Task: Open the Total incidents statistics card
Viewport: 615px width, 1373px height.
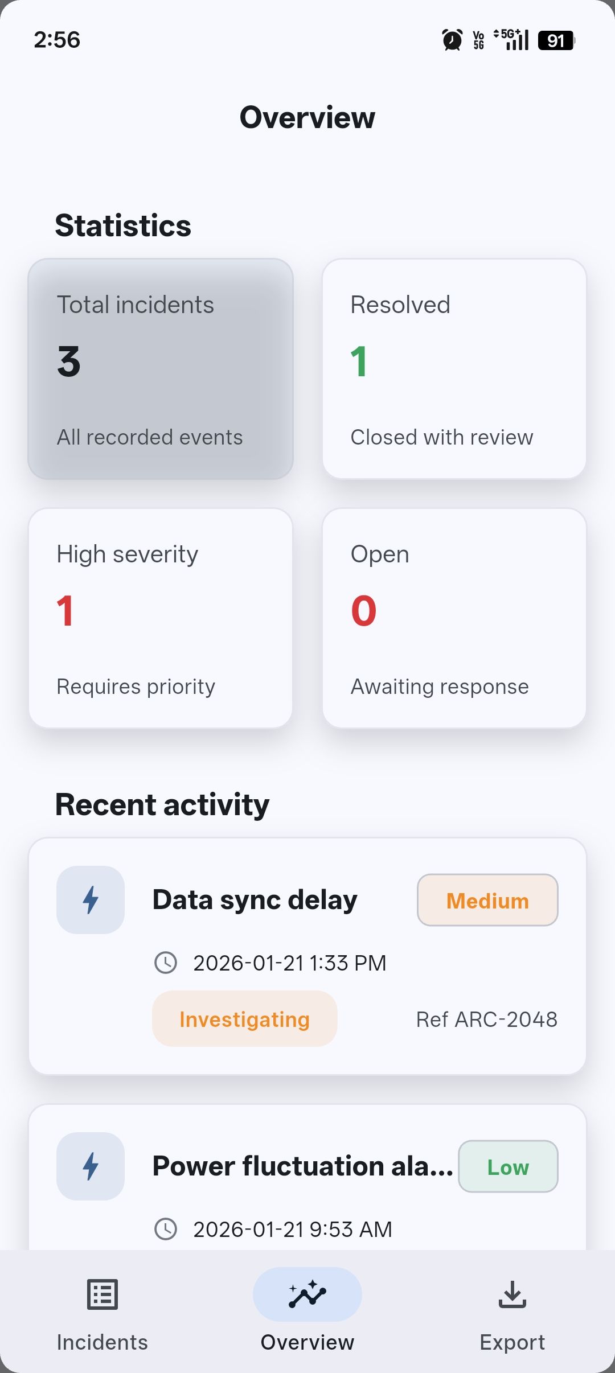Action: point(161,369)
